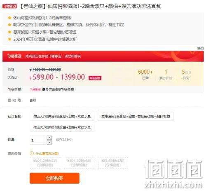Choose the 6期 installment option ¥104.32
The image size is (206, 192).
tap(79, 163)
